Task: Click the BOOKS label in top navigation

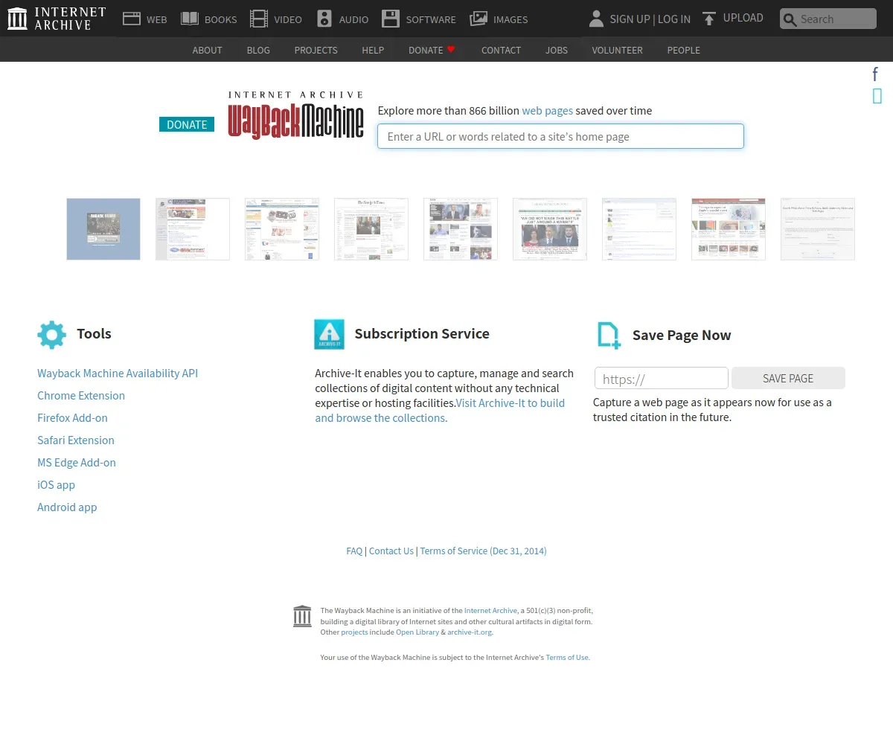Action: [221, 19]
